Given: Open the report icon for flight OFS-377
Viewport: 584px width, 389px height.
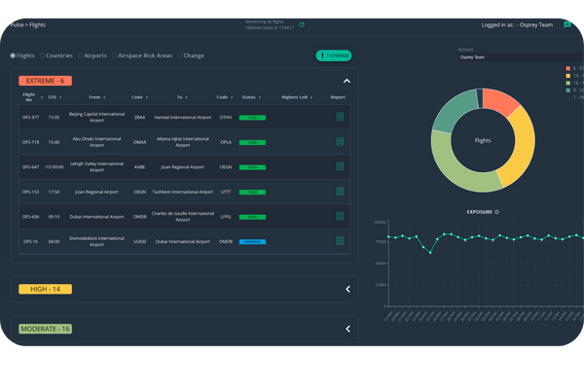Looking at the screenshot, I should coord(340,117).
